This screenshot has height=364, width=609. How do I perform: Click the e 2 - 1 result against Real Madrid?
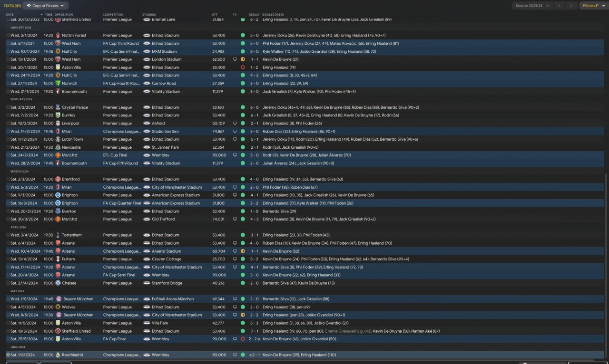coord(254,355)
